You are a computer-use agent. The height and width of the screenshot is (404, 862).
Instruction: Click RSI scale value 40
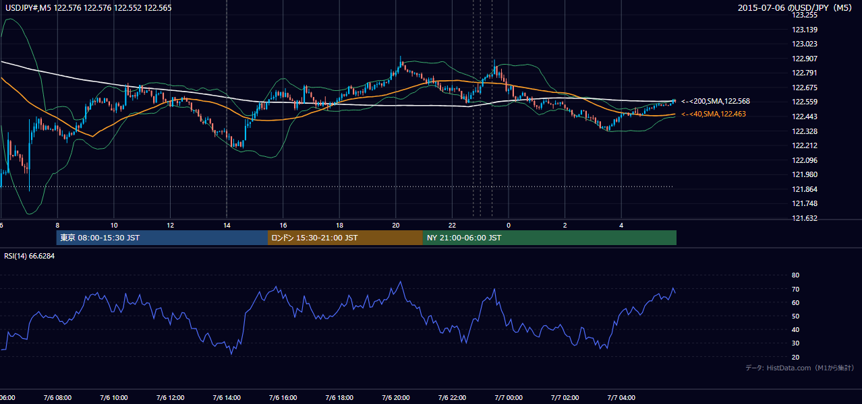click(795, 330)
